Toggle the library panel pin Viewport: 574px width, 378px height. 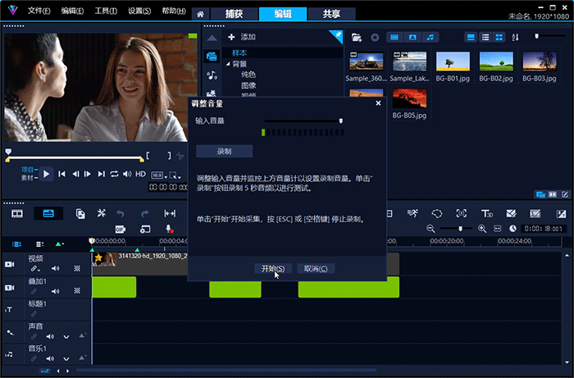(337, 35)
